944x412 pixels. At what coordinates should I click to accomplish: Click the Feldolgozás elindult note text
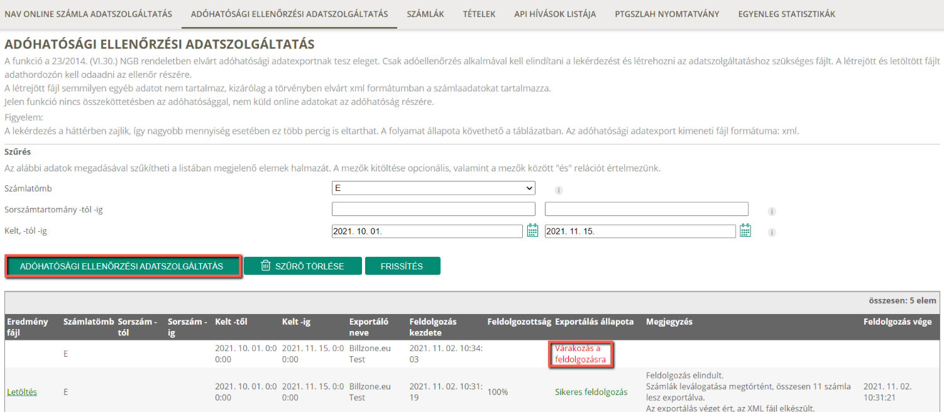(x=684, y=376)
